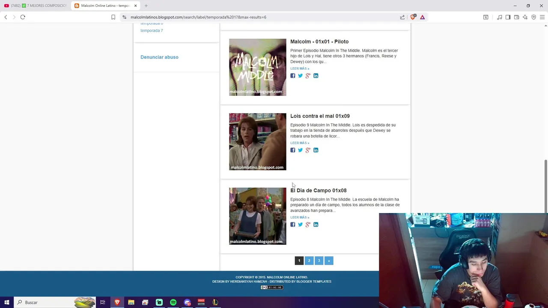The height and width of the screenshot is (308, 548).
Task: Click the Windows Buscar search box
Action: 55,302
